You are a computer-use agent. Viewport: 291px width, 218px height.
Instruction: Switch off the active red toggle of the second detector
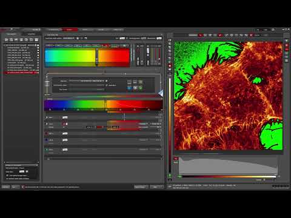[65, 124]
